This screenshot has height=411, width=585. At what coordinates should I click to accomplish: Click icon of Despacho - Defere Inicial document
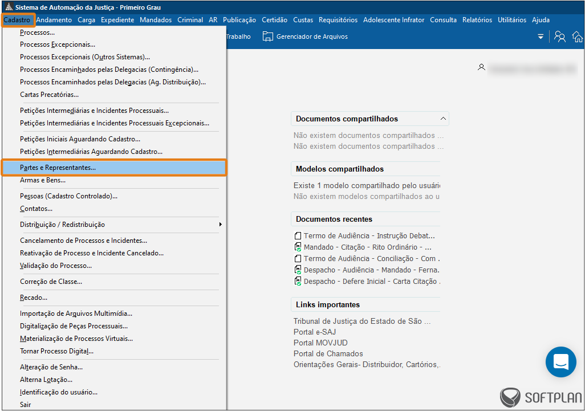(298, 281)
